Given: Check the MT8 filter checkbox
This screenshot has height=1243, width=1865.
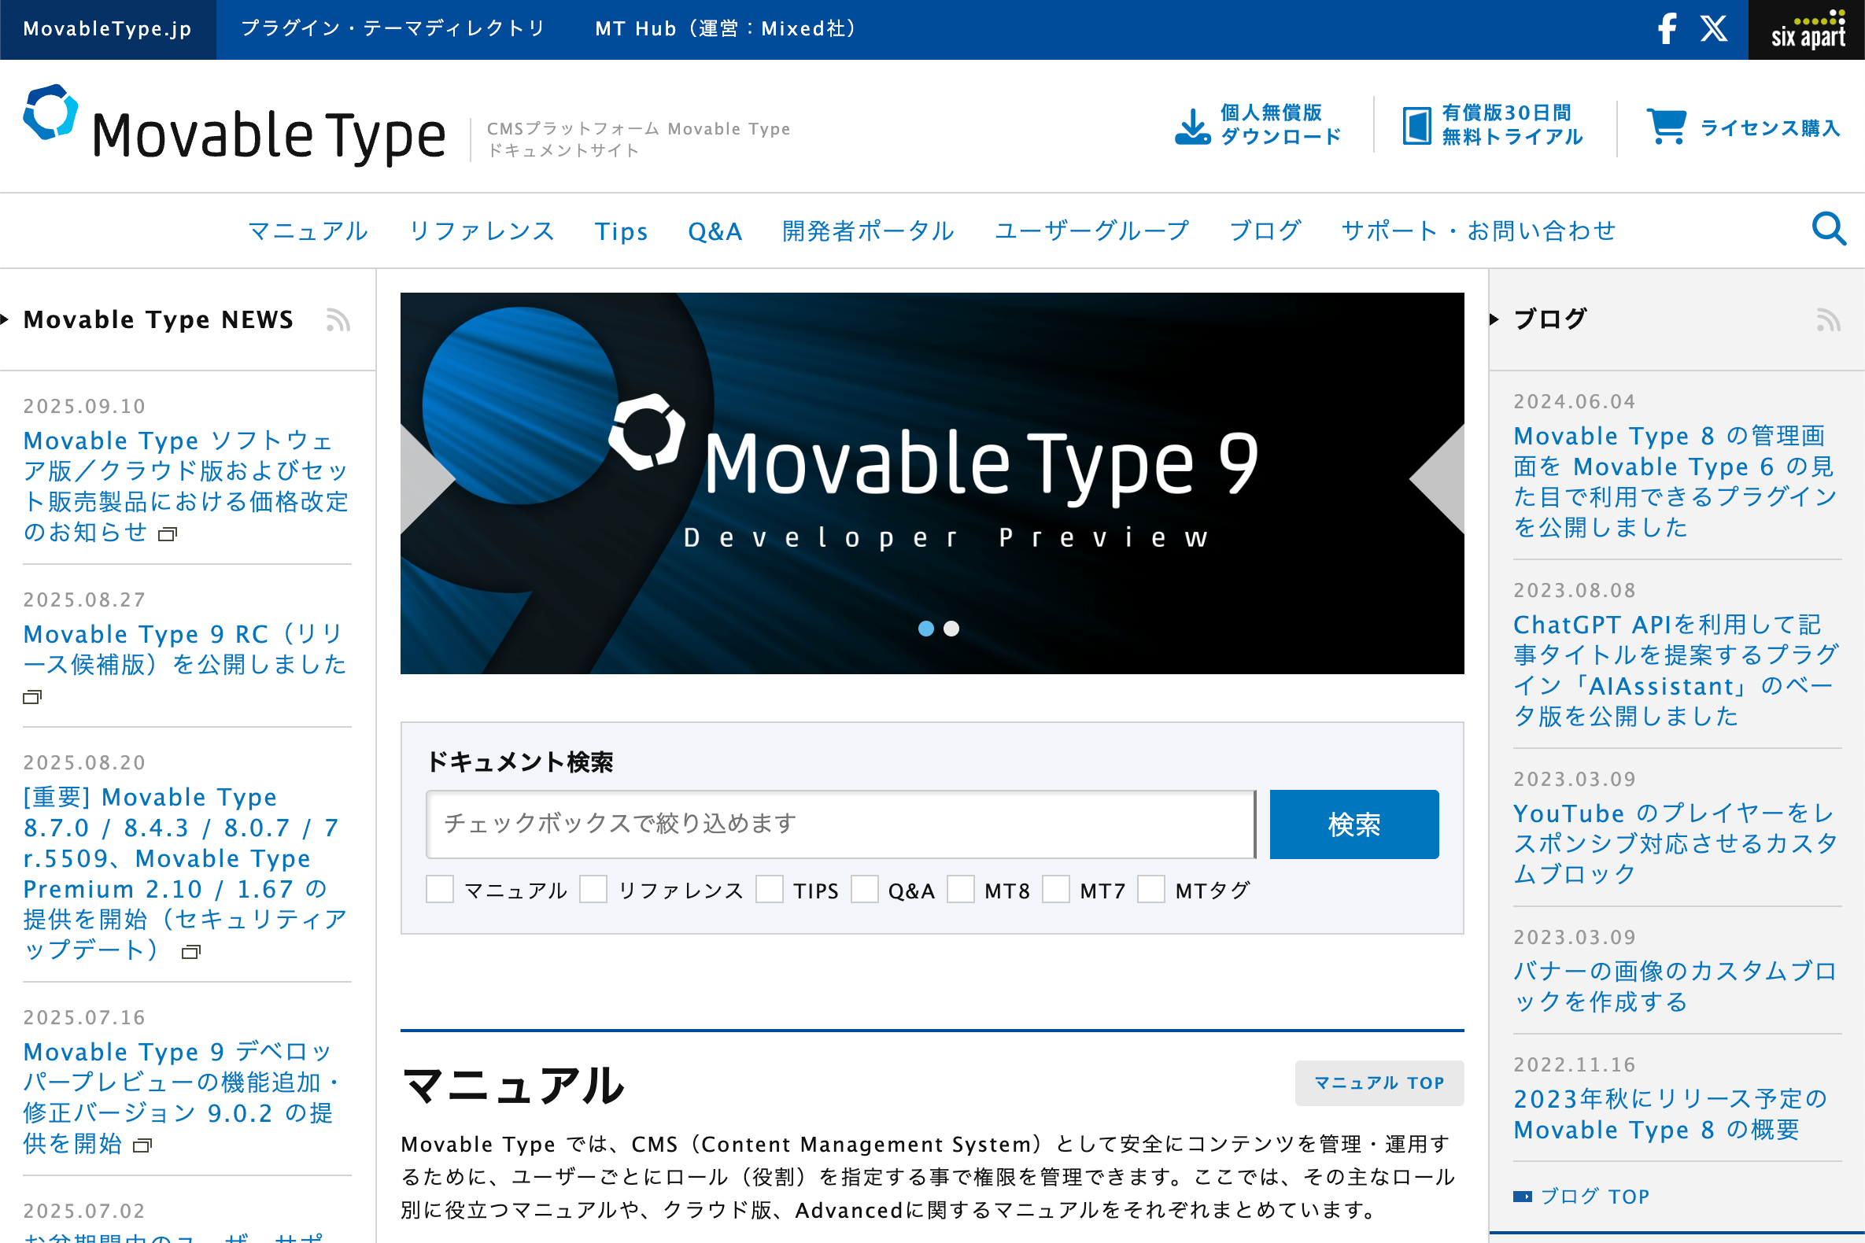Looking at the screenshot, I should point(962,891).
